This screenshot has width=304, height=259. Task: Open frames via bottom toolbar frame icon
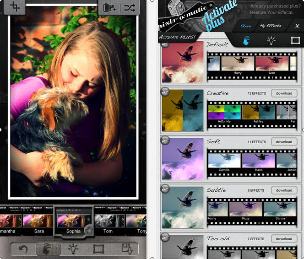[99, 249]
